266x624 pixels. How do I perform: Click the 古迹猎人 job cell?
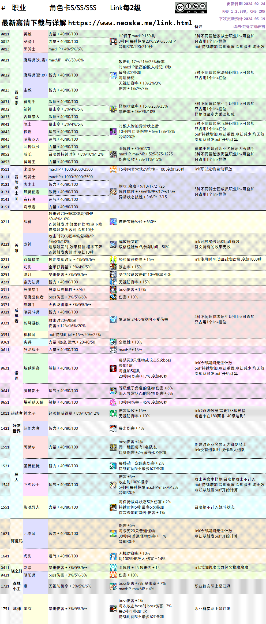click(x=35, y=117)
